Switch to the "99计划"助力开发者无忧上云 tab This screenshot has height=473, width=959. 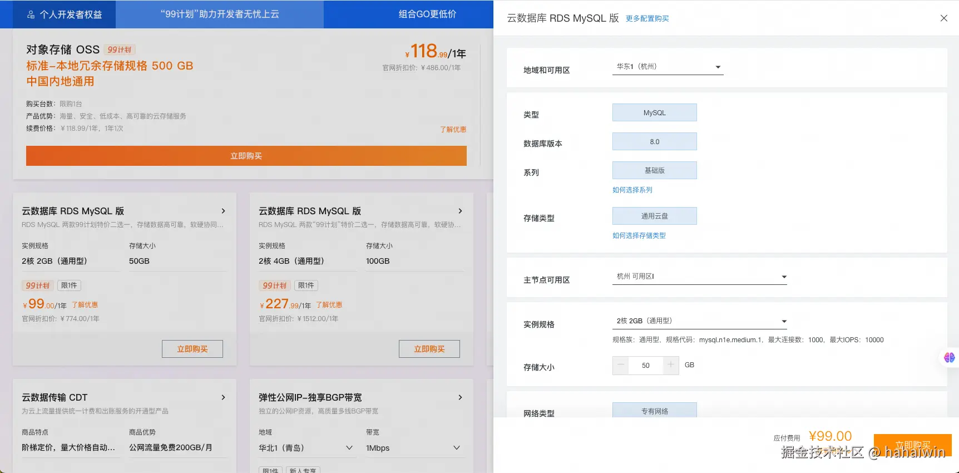220,14
